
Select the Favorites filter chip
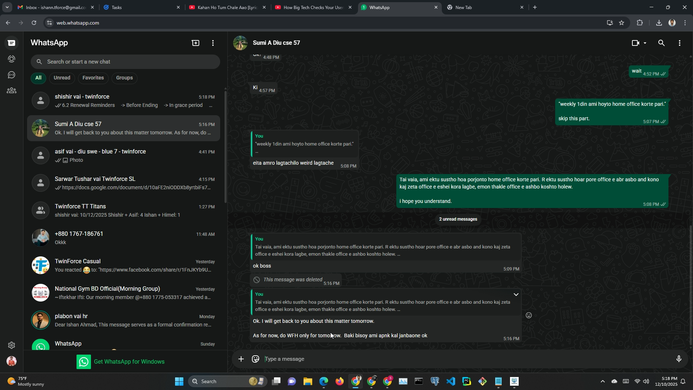click(93, 78)
